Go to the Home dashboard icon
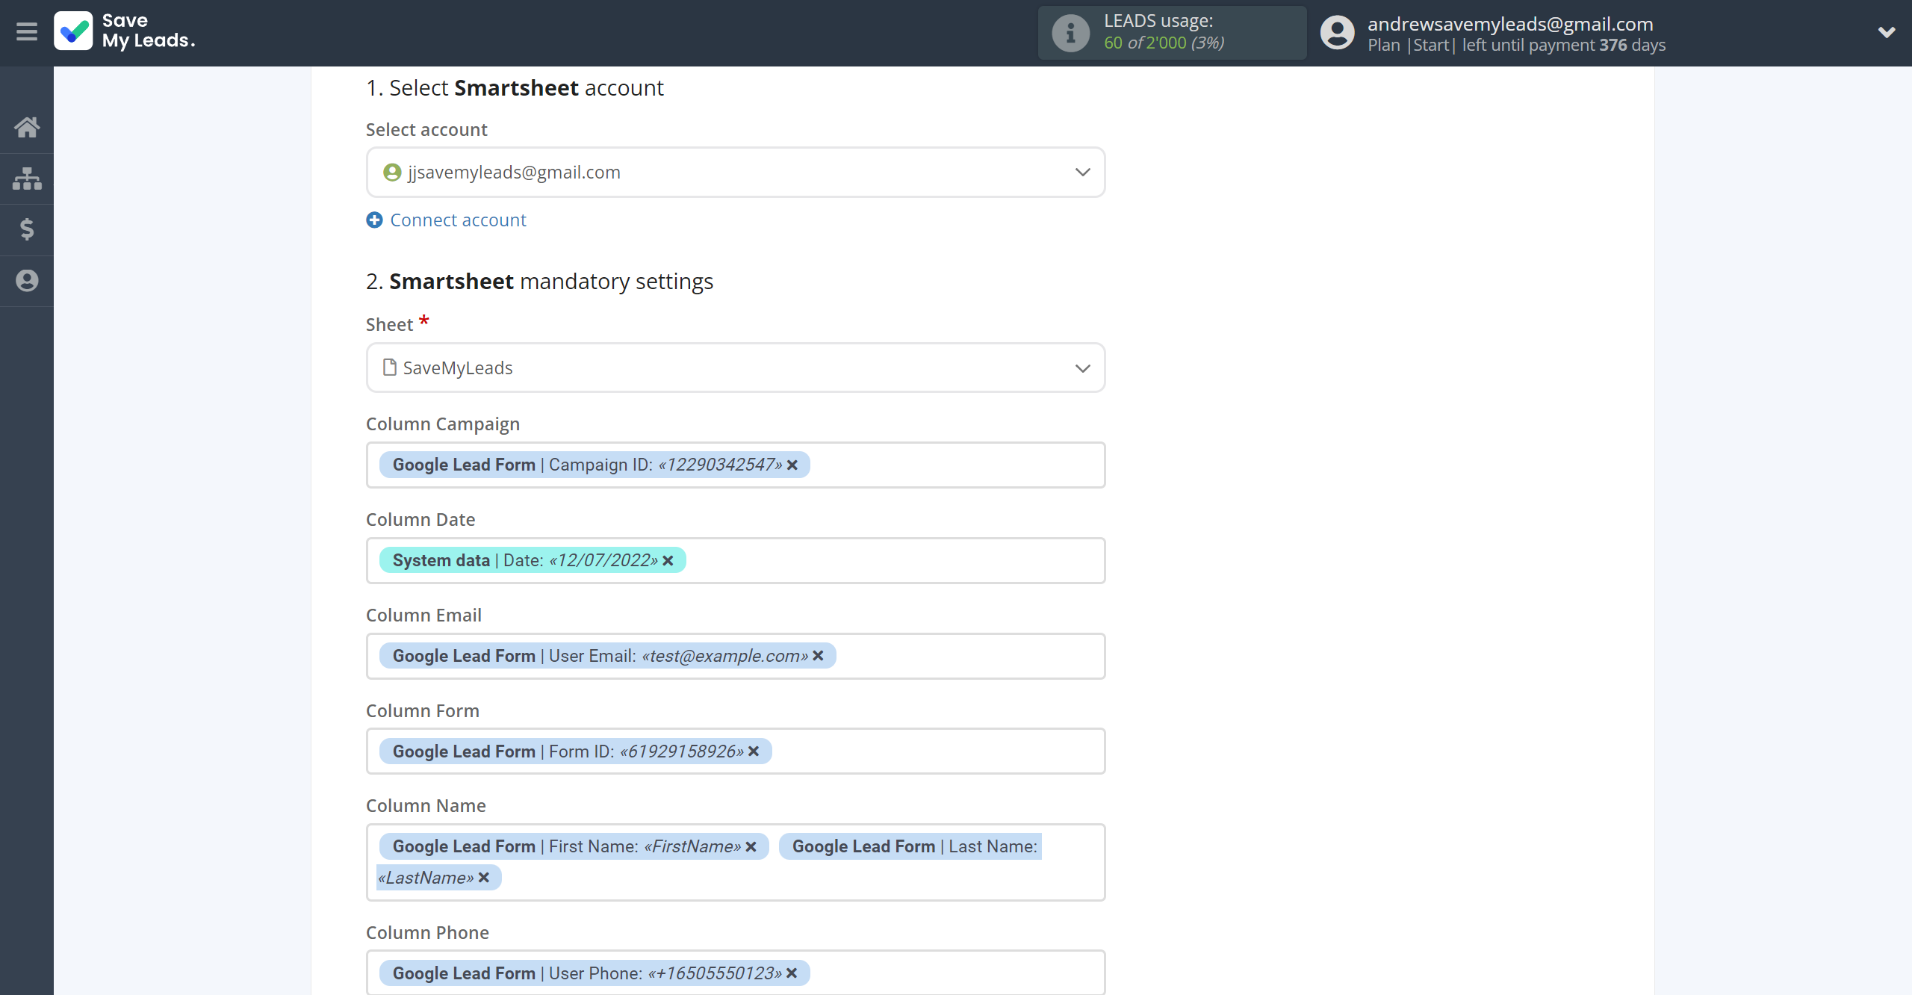Viewport: 1912px width, 995px height. pyautogui.click(x=27, y=127)
